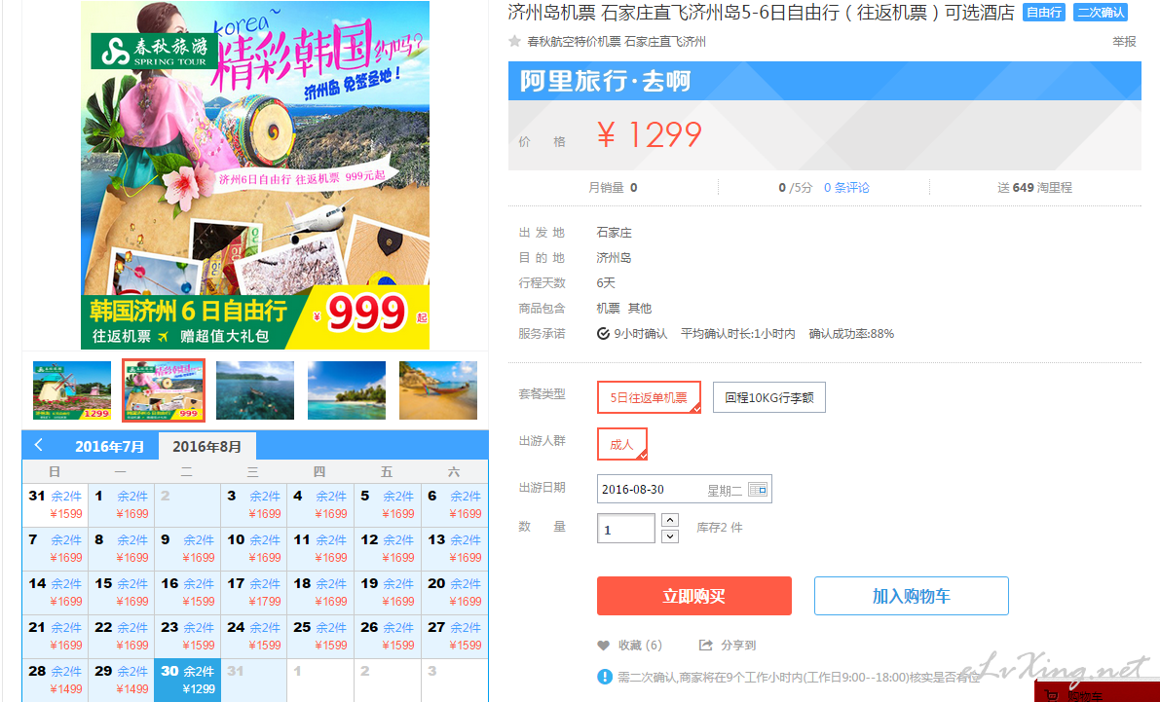Screen dimensions: 1160x702
Task: Click the heart icon next to 收藏
Action: 604,645
